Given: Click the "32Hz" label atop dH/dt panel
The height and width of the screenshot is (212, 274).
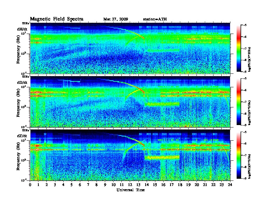Looking at the screenshot, I should 26,23.
